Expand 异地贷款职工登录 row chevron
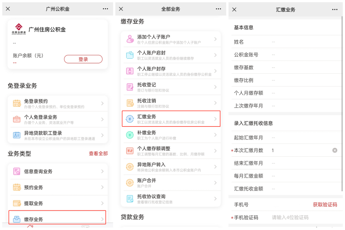This screenshot has height=230, width=345. pyautogui.click(x=102, y=135)
